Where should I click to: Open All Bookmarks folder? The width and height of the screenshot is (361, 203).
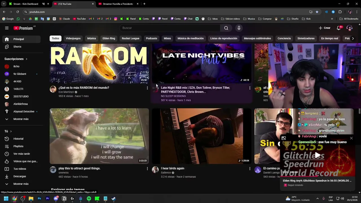pyautogui.click(x=349, y=19)
